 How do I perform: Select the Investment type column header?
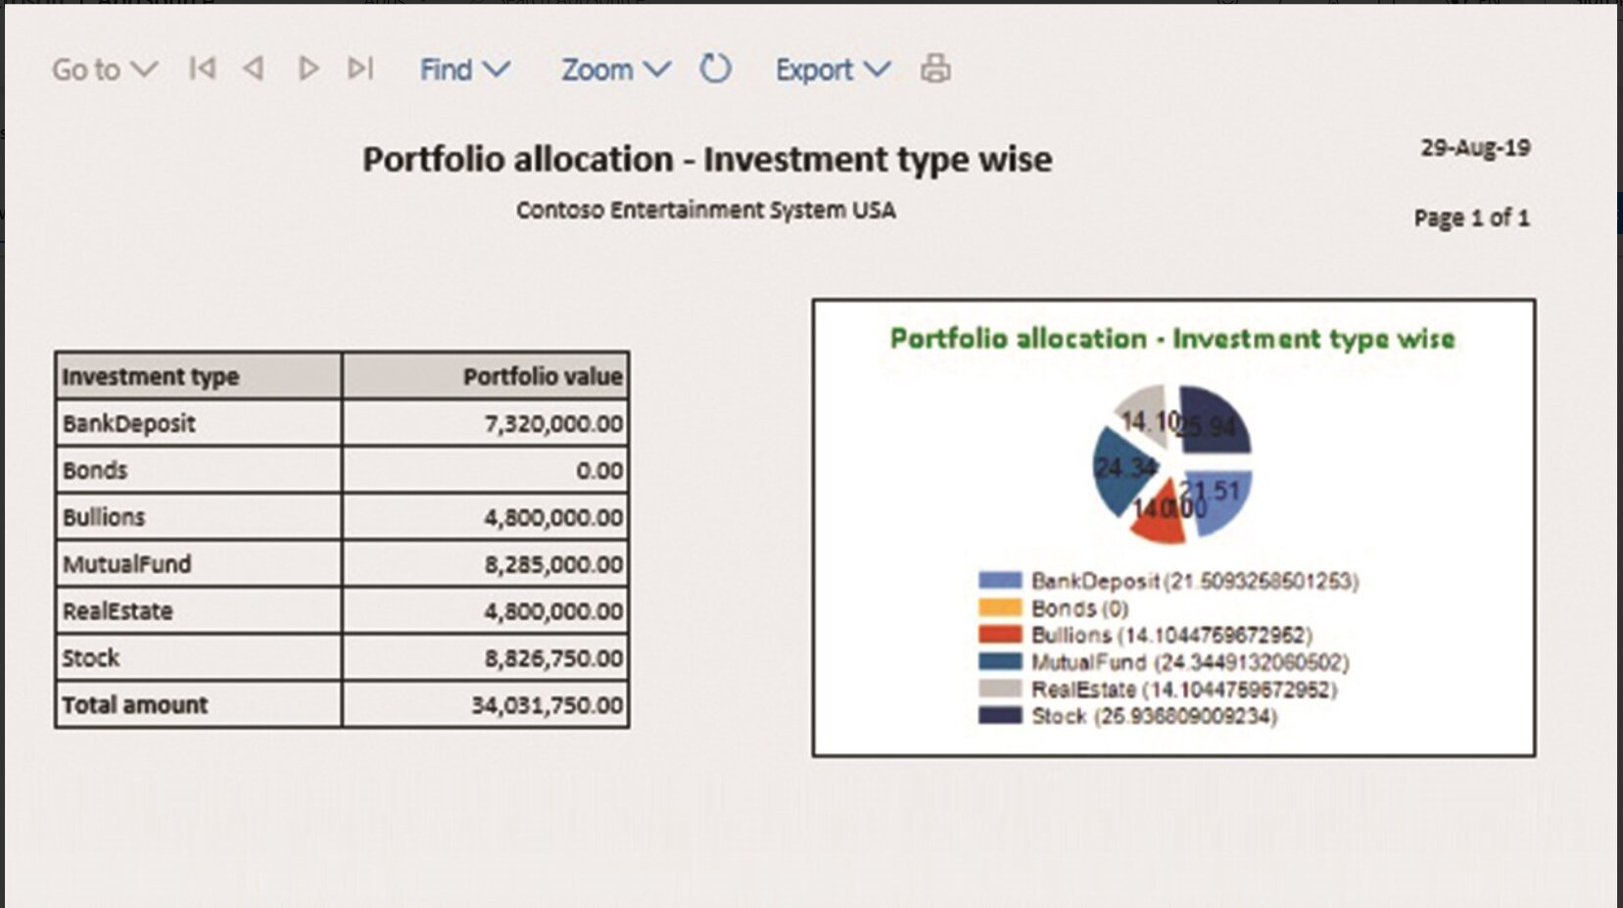click(199, 376)
